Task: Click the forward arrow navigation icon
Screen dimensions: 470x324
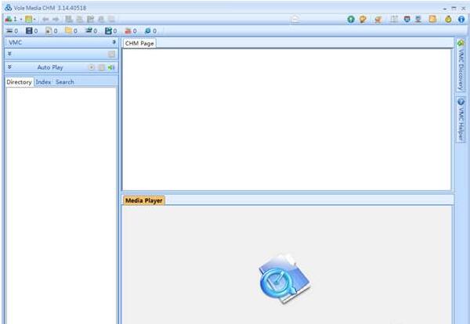Action: [56, 19]
